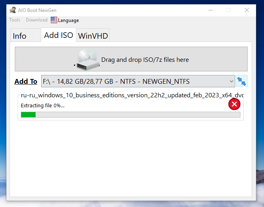Select the Add ISO tab

(x=58, y=35)
